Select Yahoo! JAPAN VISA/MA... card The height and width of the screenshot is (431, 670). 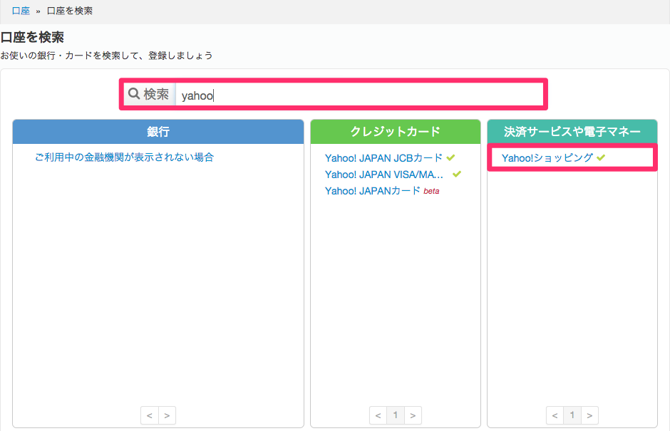(x=384, y=175)
